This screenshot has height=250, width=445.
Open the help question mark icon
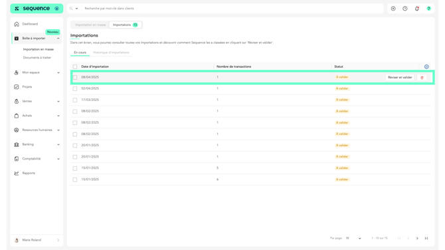(429, 9)
